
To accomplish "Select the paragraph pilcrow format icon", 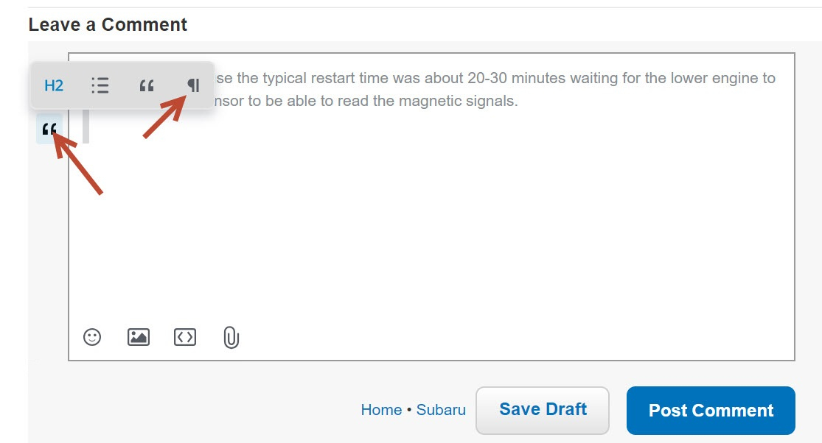I will [193, 85].
